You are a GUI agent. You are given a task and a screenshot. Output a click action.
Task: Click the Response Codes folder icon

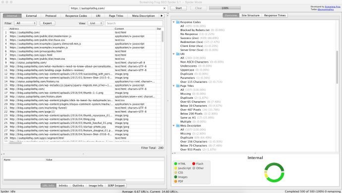tap(178, 22)
